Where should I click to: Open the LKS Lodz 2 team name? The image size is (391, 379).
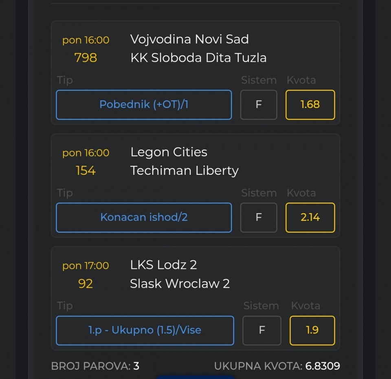tap(163, 265)
